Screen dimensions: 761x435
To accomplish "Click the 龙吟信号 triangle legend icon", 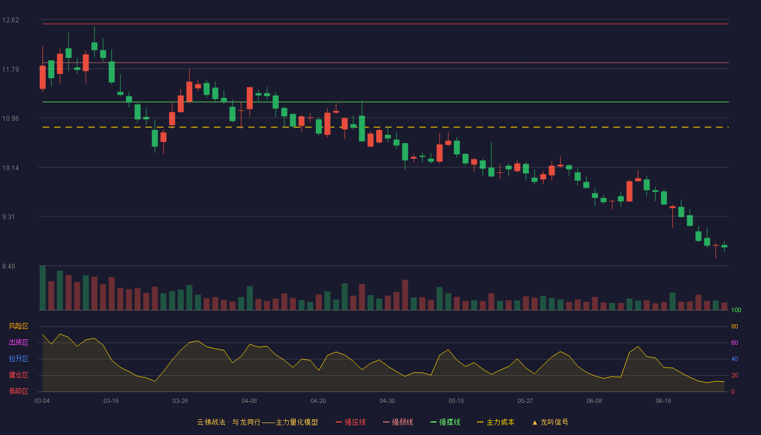I will (x=535, y=422).
